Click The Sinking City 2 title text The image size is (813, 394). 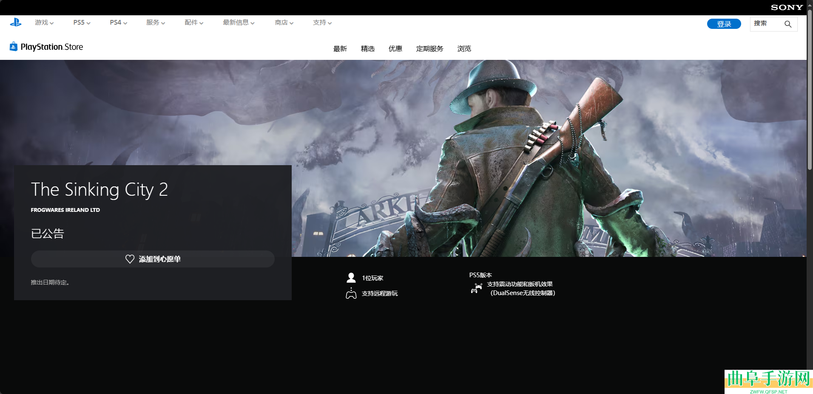[x=99, y=190]
